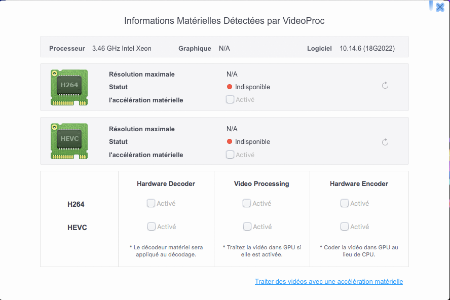Click the note 'Traitez la vidéo dans GPU'

pyautogui.click(x=261, y=251)
